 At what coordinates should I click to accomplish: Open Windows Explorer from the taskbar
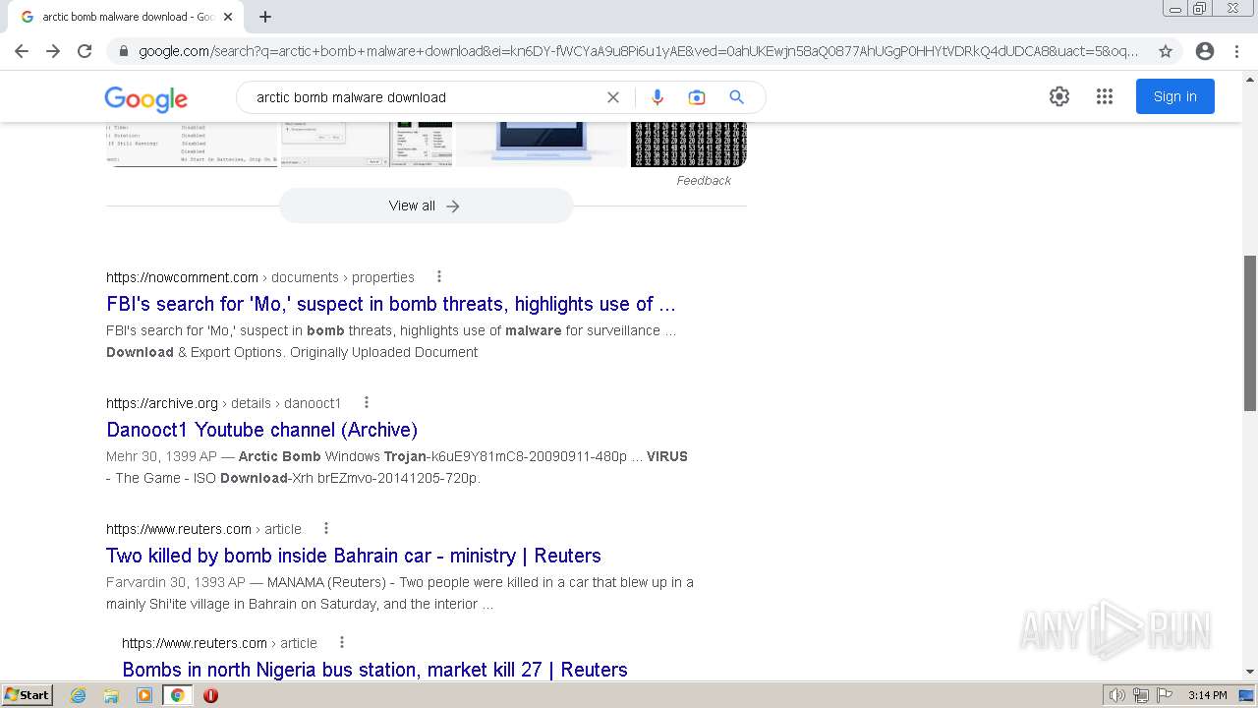(111, 695)
